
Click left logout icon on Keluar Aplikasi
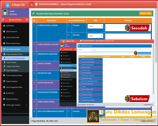coord(3,20)
